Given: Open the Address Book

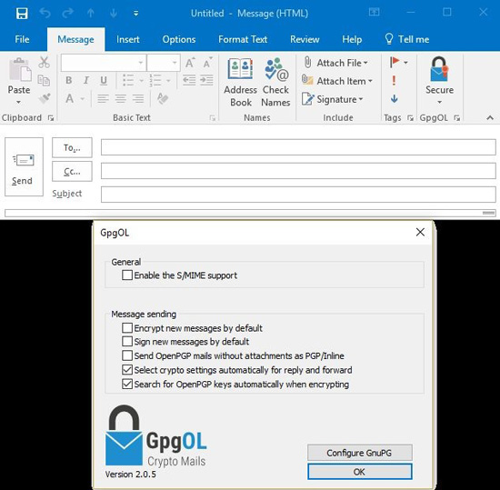Looking at the screenshot, I should click(240, 82).
